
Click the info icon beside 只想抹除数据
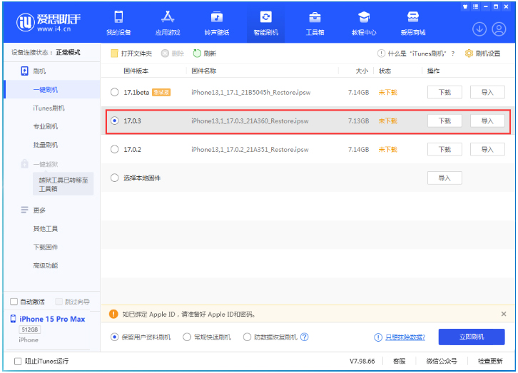pyautogui.click(x=378, y=337)
